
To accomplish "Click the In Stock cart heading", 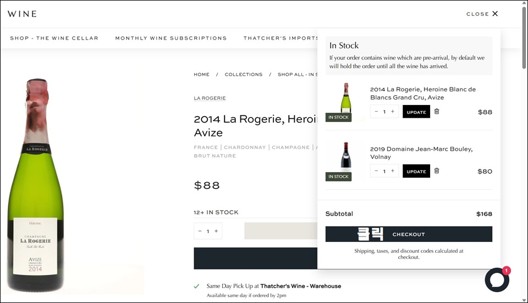I will coord(344,46).
